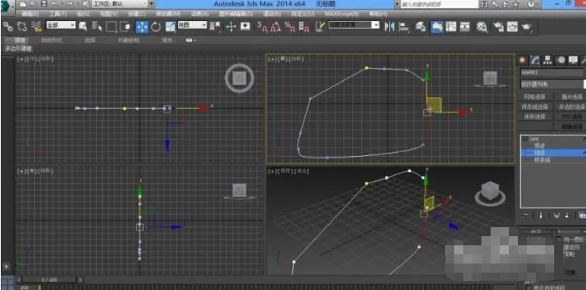The width and height of the screenshot is (586, 290).
Task: Open the Material Editor icon
Action: pyautogui.click(x=482, y=27)
